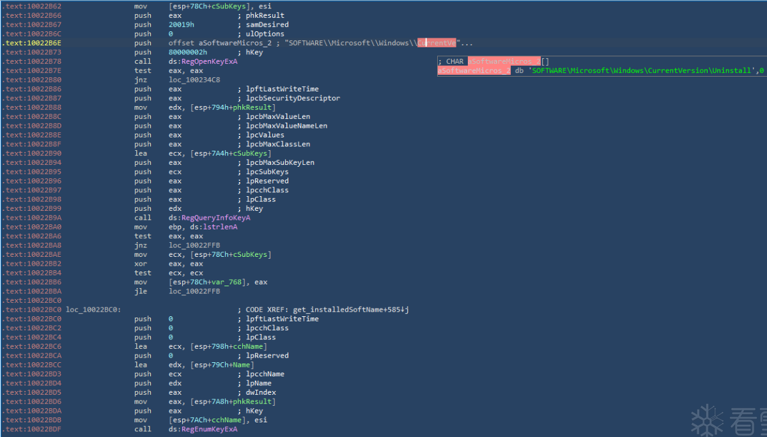Image resolution: width=767 pixels, height=437 pixels.
Task: Select address .text:10022B9A
Action: tap(33, 218)
